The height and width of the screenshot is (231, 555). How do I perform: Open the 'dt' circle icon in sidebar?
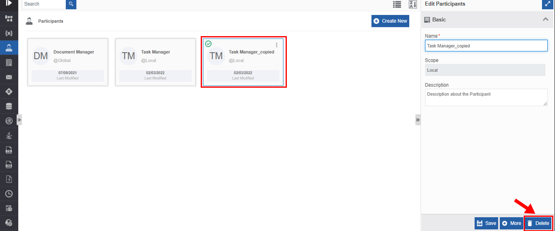click(x=9, y=121)
